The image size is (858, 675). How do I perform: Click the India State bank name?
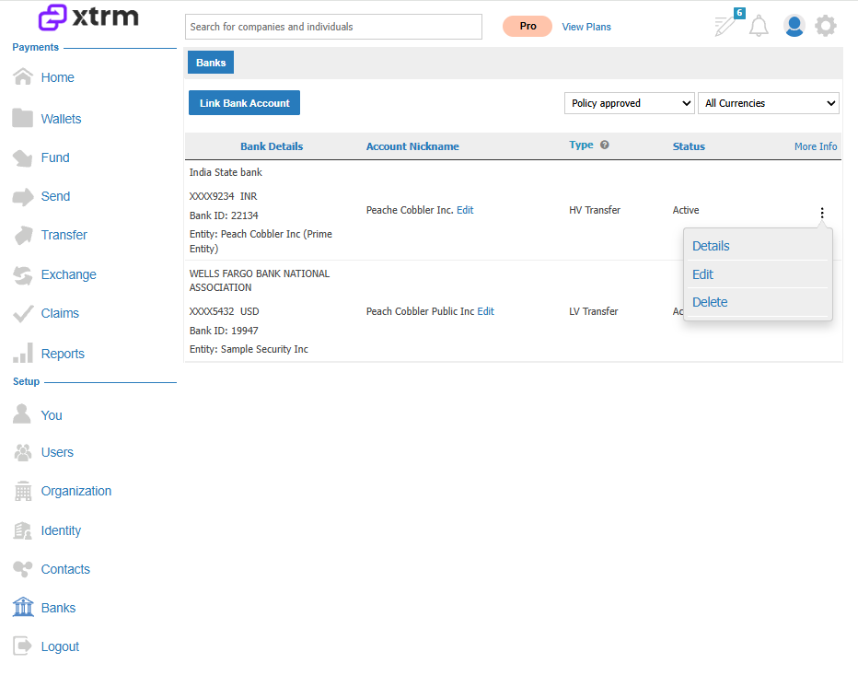(226, 172)
